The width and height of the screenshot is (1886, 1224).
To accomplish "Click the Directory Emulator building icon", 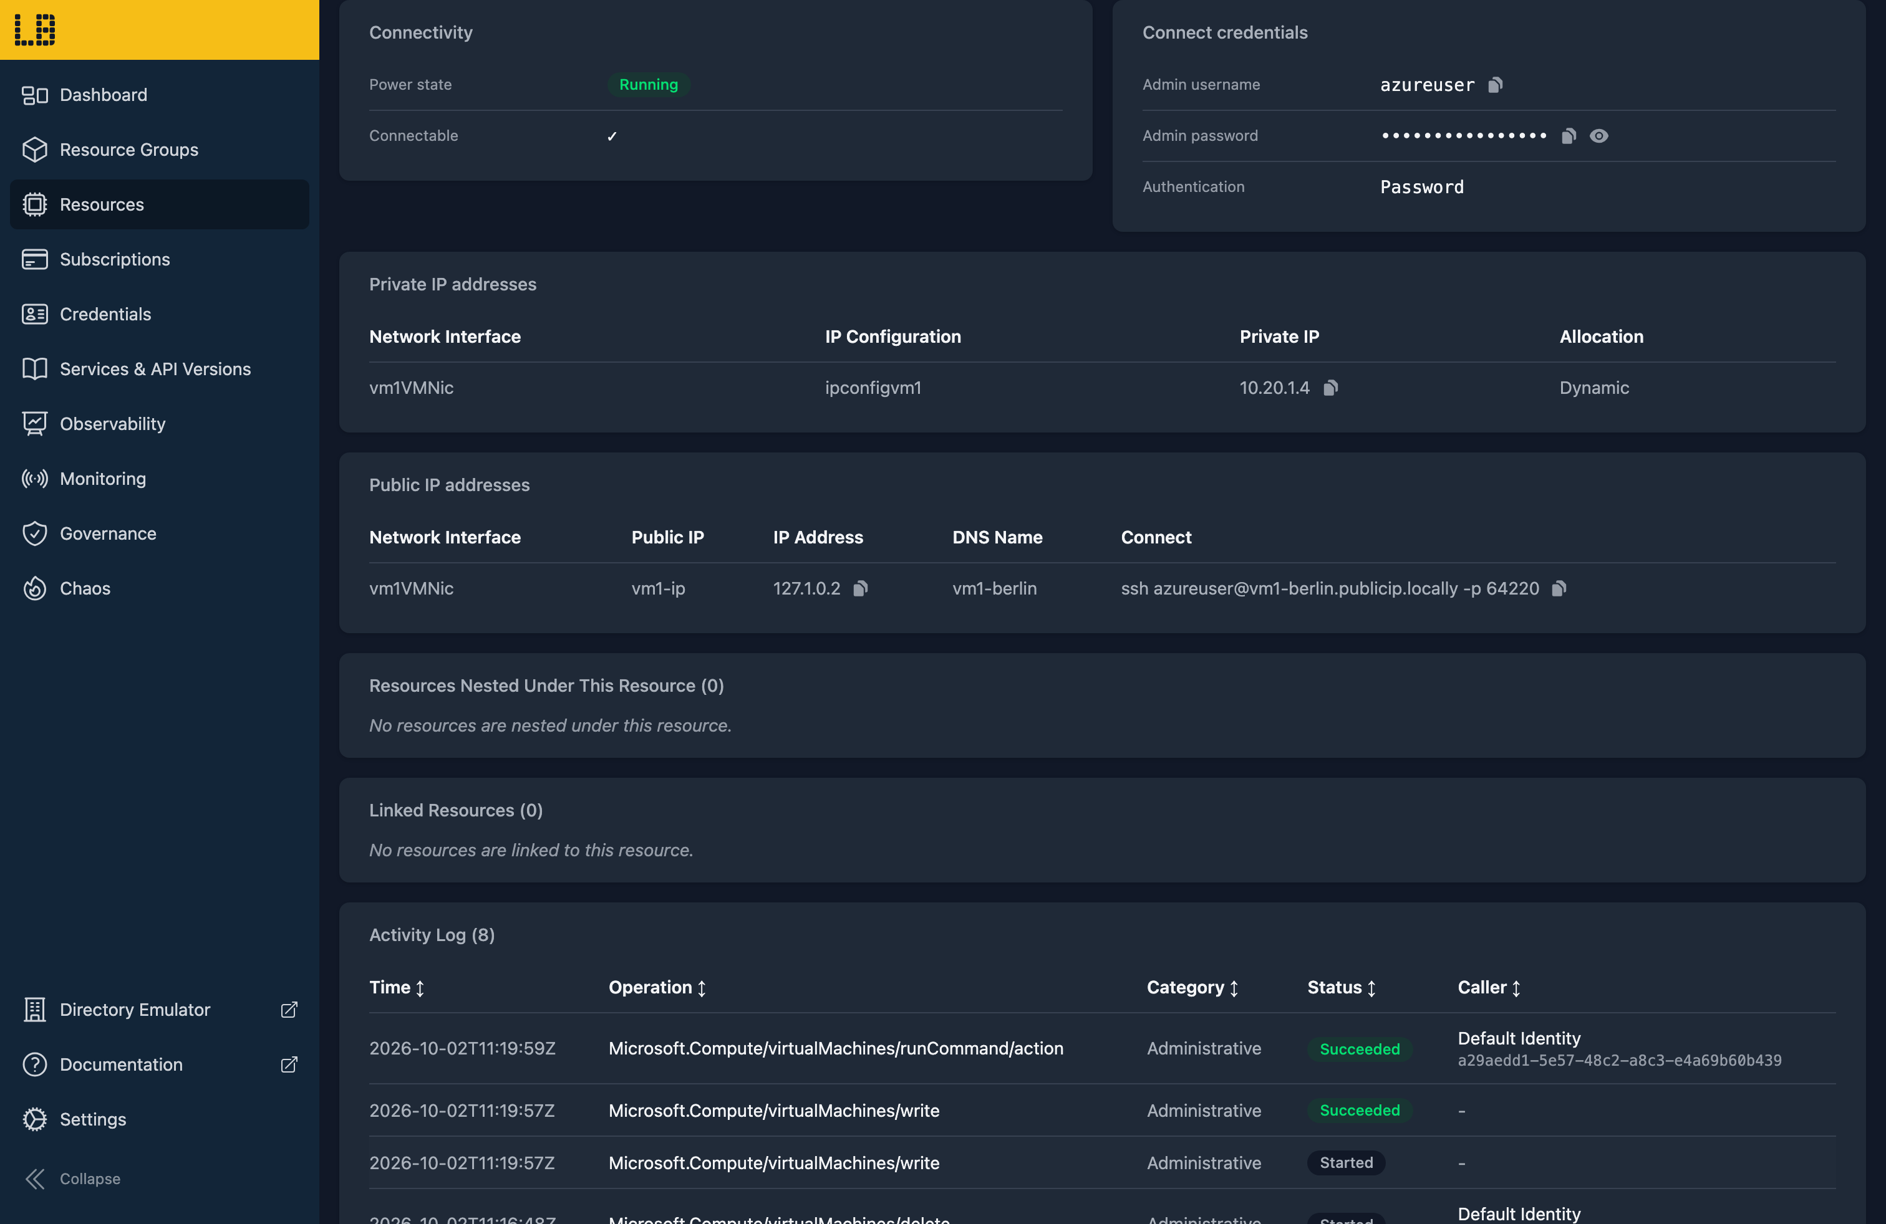I will pyautogui.click(x=35, y=1010).
